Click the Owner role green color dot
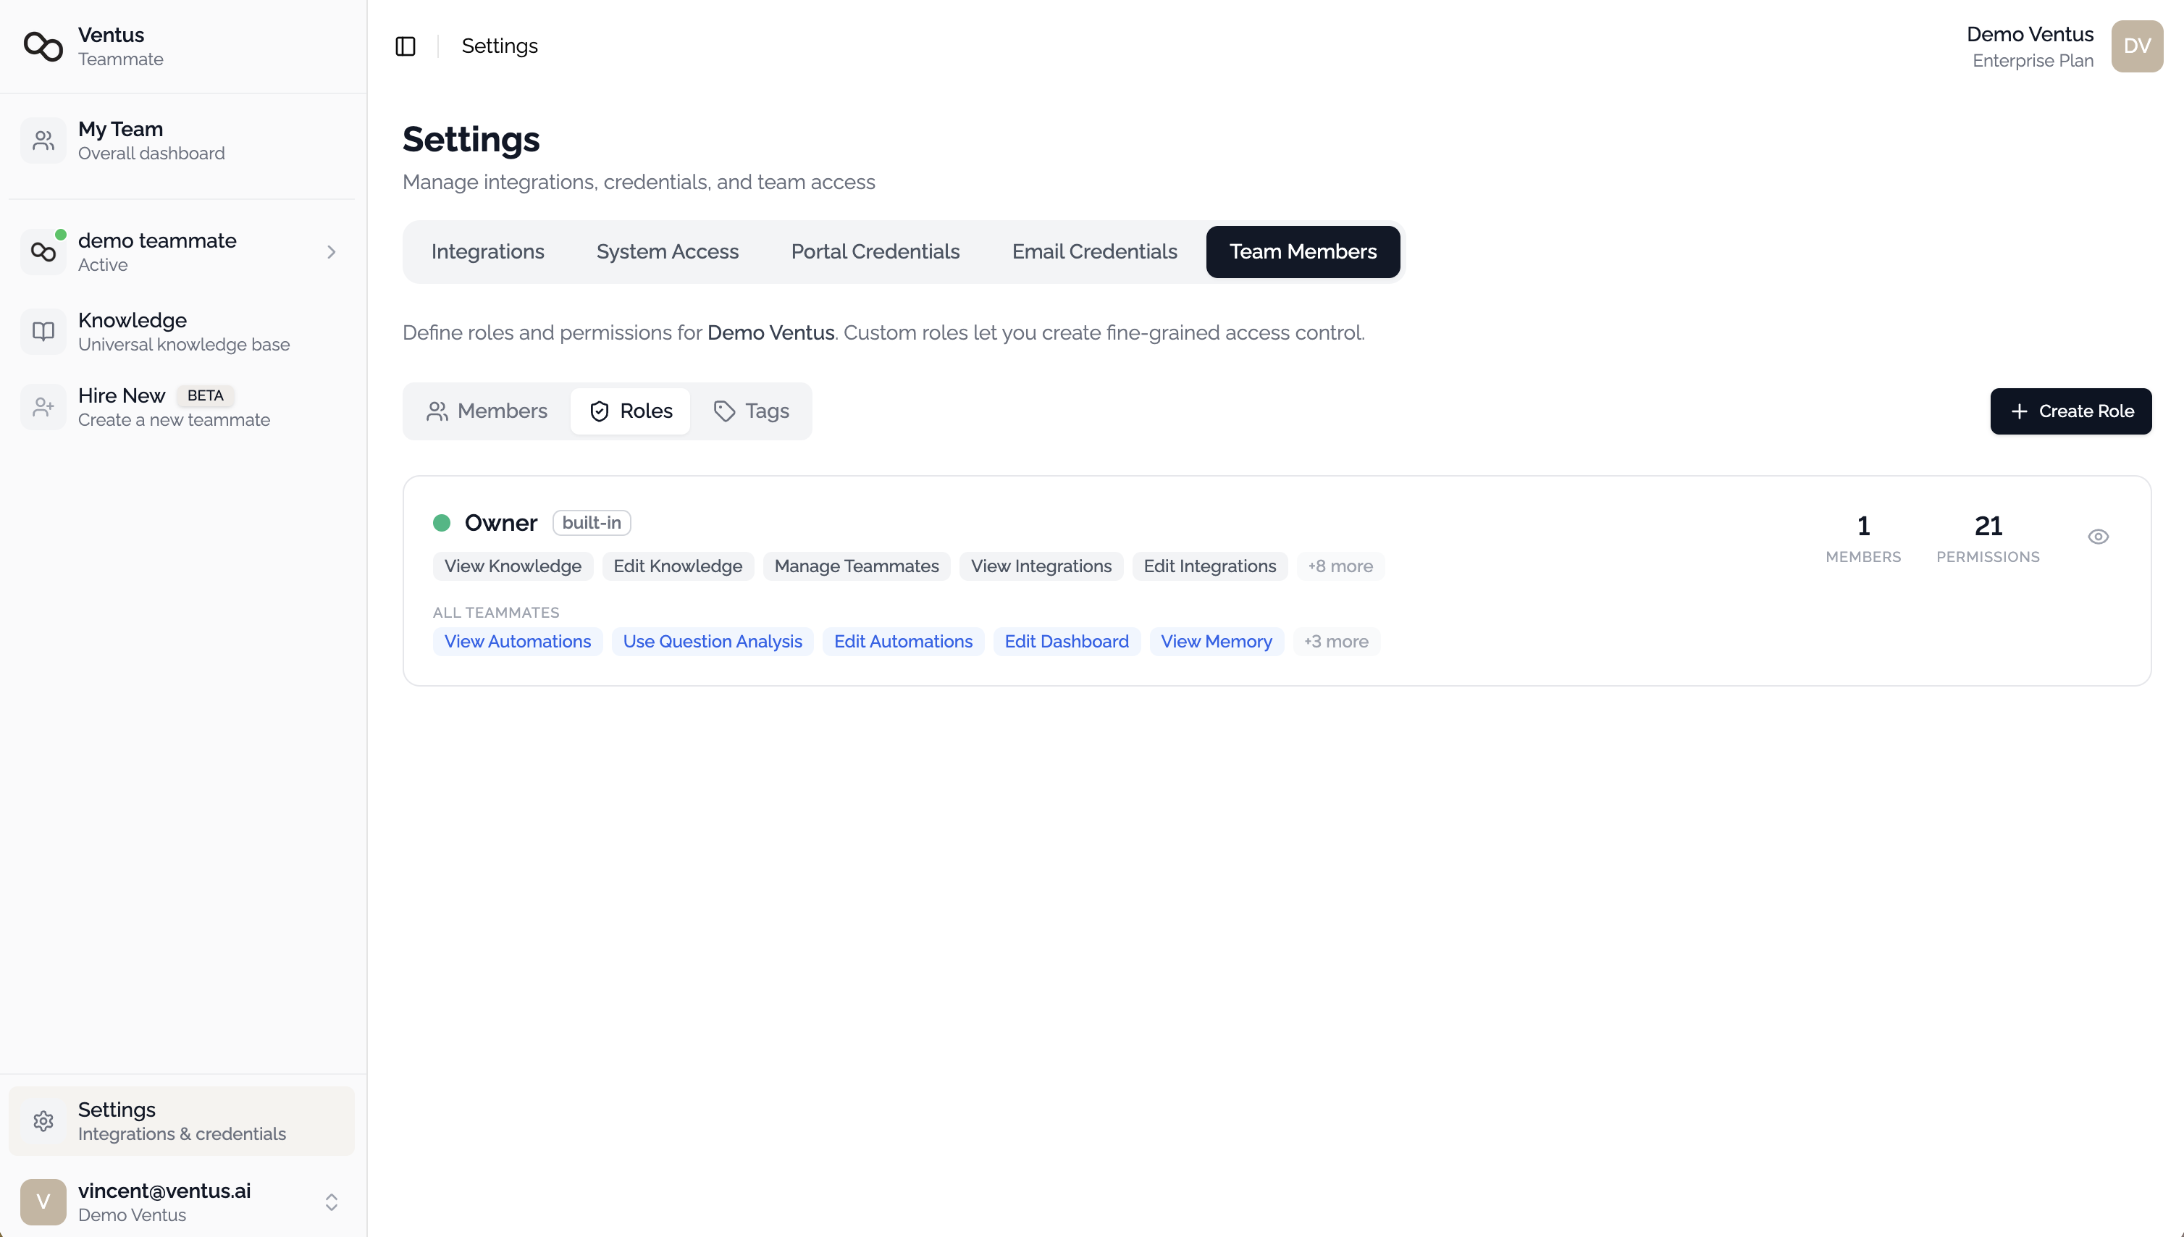 441,522
